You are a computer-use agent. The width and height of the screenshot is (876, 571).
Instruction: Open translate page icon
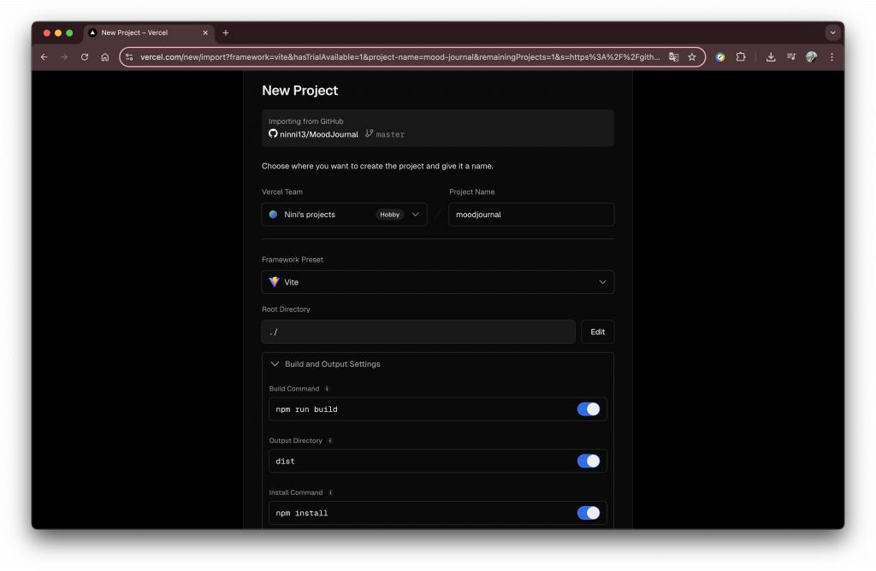674,57
